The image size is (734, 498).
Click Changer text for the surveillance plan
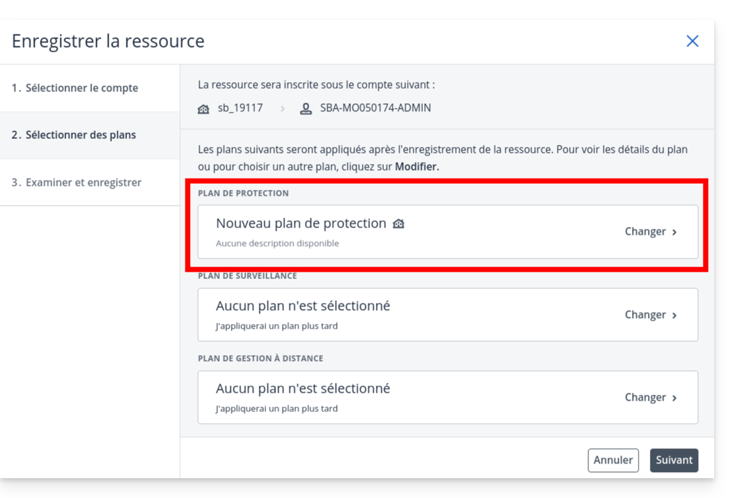645,315
